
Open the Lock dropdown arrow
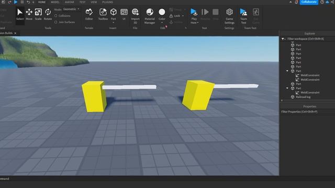click(x=183, y=16)
